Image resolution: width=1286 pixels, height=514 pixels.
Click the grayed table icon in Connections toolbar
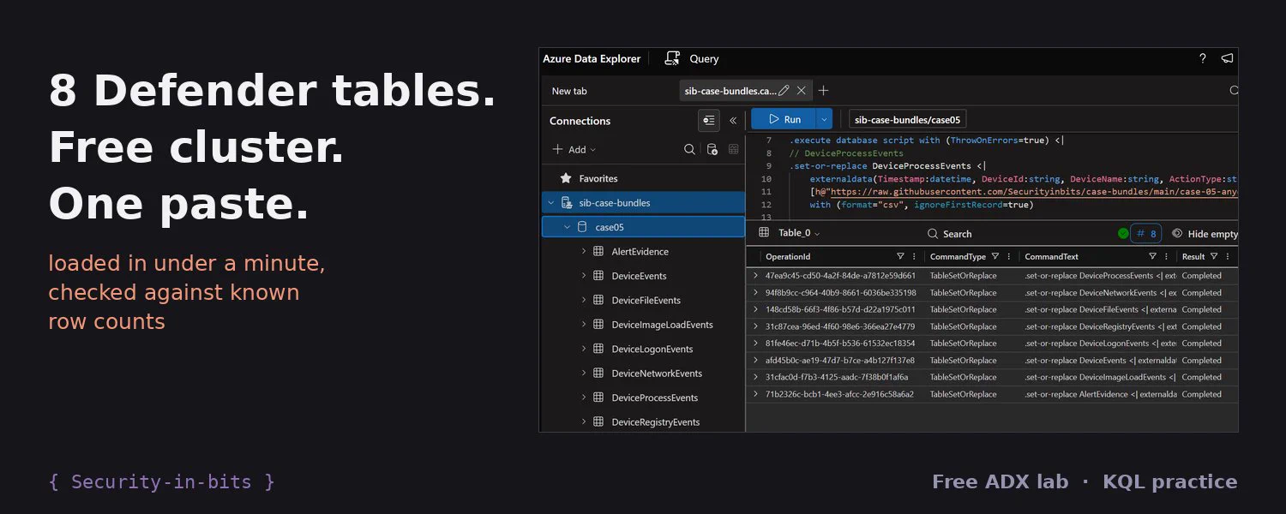point(734,149)
